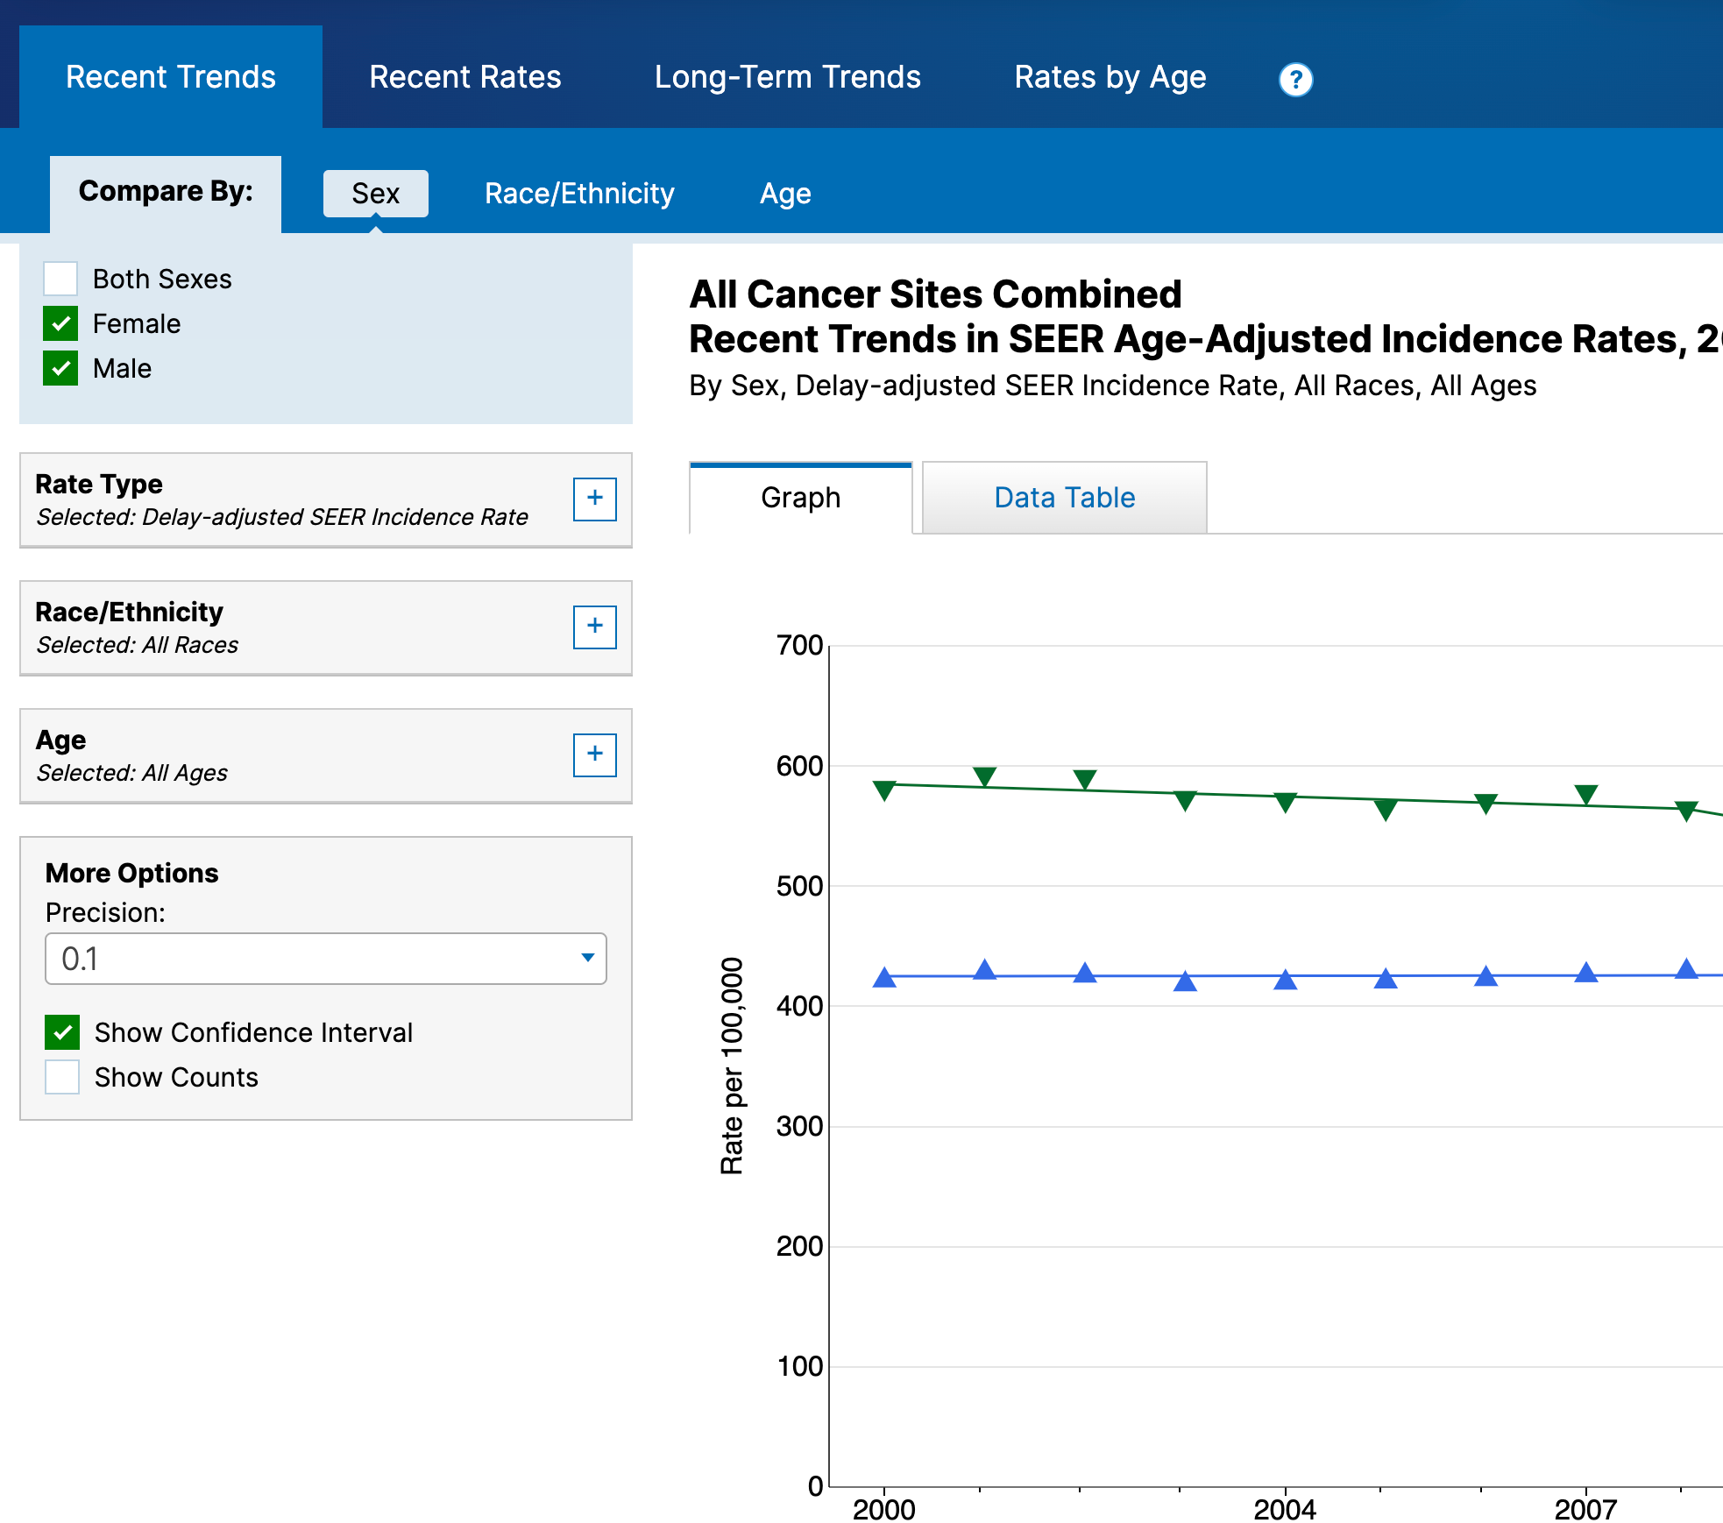Click blue female marker at year 2000
1723x1523 pixels.
pyautogui.click(x=884, y=978)
